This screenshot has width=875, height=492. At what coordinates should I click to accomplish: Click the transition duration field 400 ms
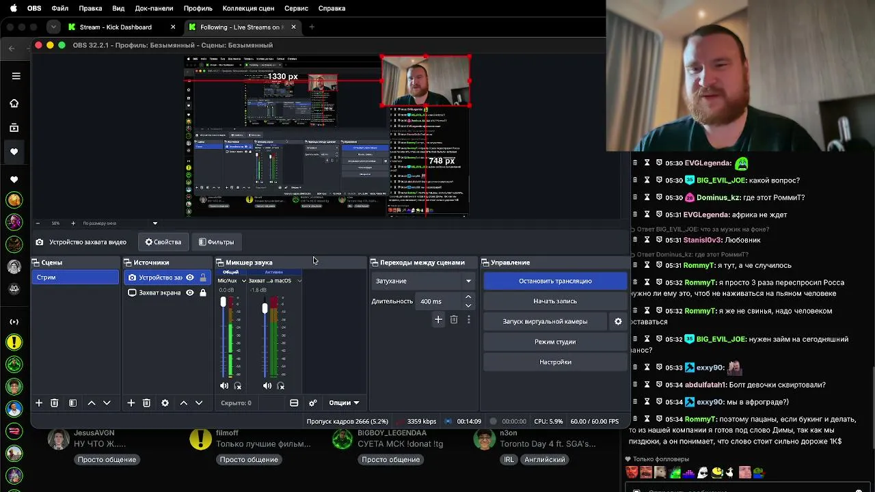pos(440,301)
